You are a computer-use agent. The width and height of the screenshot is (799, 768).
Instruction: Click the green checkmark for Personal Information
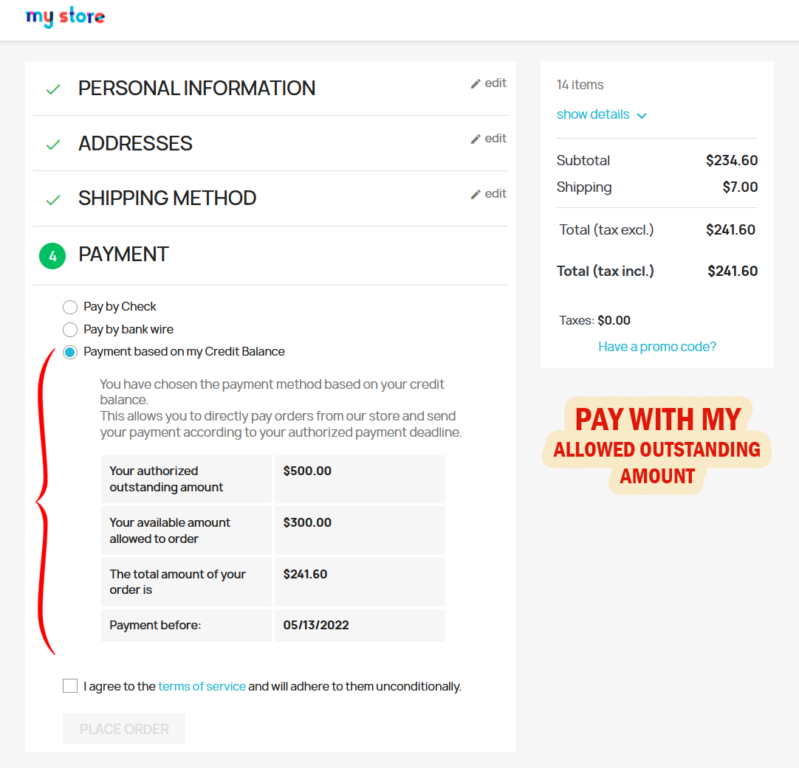tap(53, 89)
